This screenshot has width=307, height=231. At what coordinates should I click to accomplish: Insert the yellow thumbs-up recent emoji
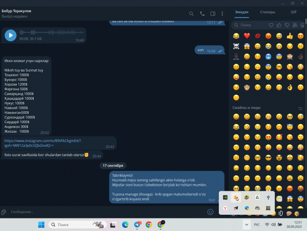(290, 36)
